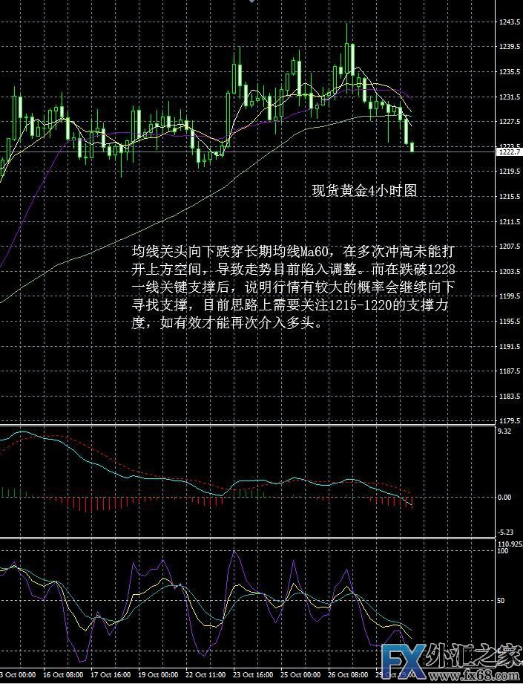Click the 1211.5 price axis label
Image resolution: width=523 pixels, height=684 pixels.
tap(510, 221)
